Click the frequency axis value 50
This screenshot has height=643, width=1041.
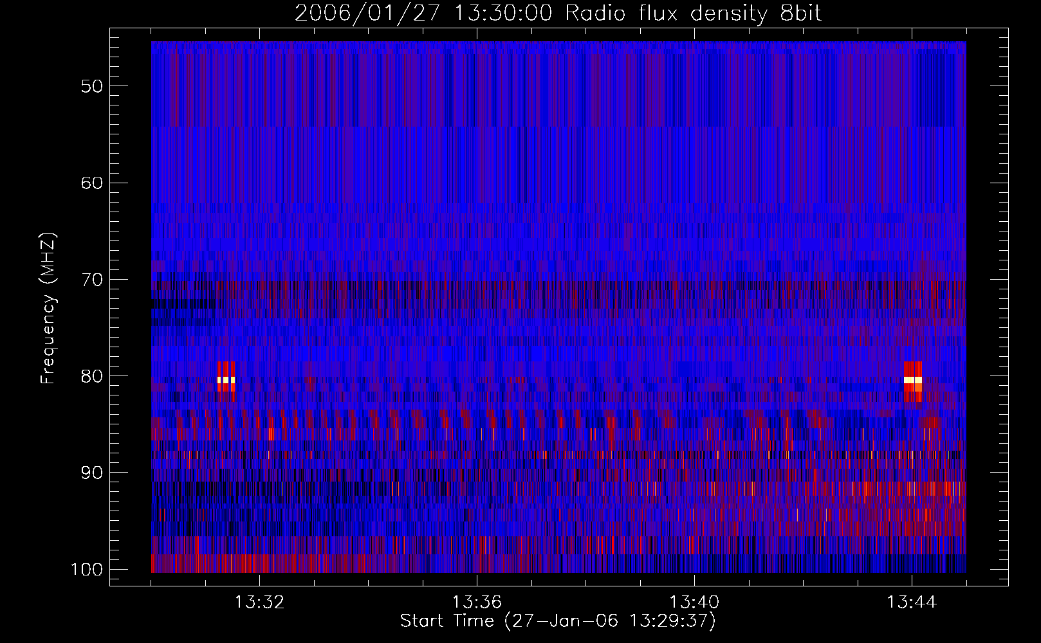(x=92, y=86)
